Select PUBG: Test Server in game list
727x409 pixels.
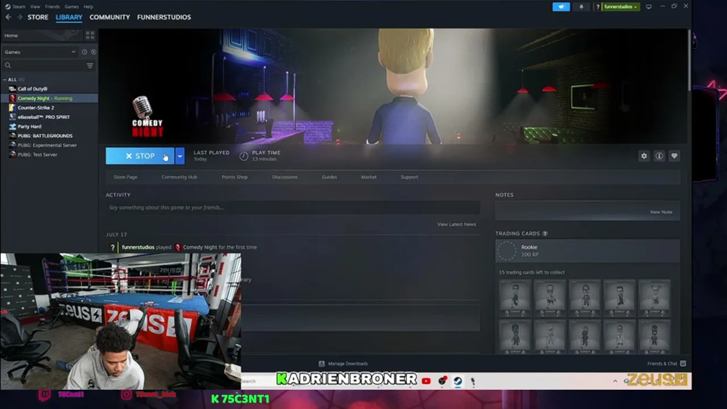tap(37, 155)
